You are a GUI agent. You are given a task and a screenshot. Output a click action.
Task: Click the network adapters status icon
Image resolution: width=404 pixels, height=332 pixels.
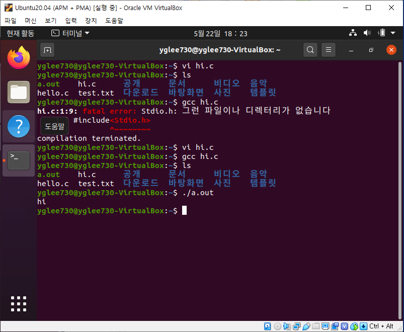point(296,326)
